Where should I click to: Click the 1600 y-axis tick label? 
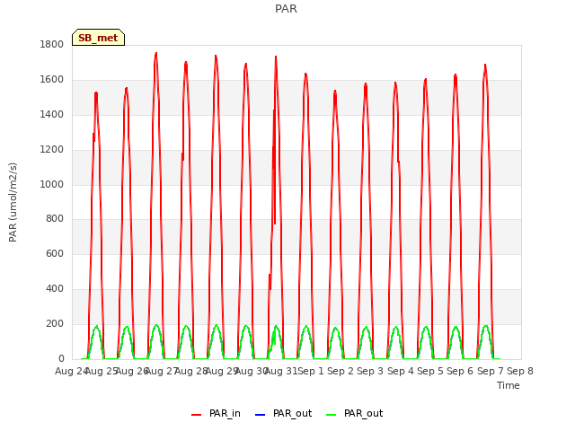click(x=52, y=80)
